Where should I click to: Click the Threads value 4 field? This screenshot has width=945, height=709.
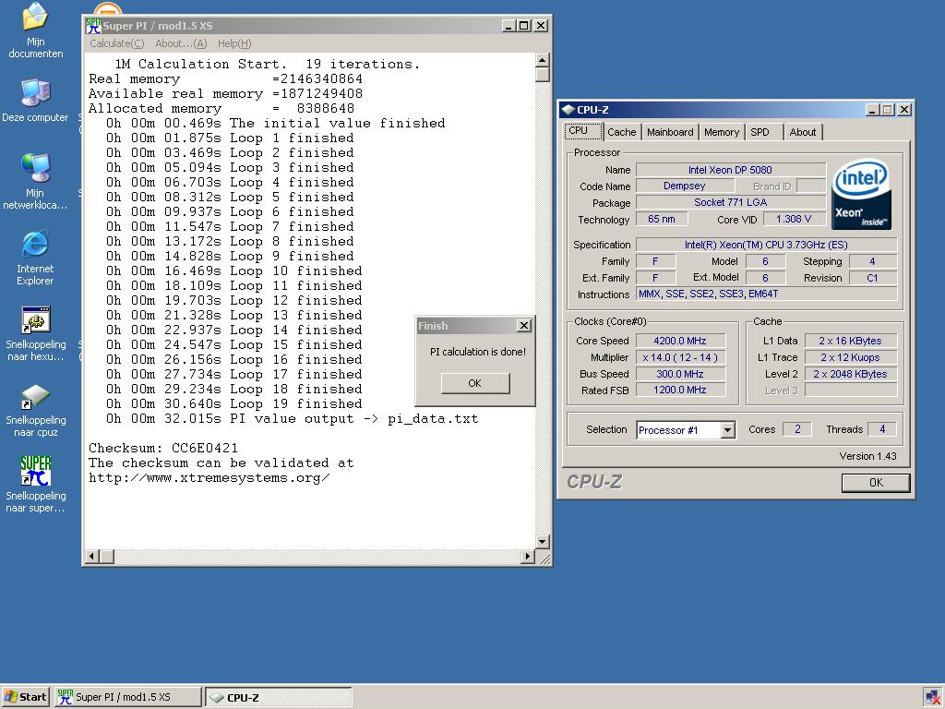coord(882,429)
